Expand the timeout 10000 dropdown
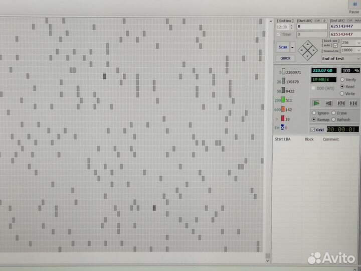 pyautogui.click(x=358, y=50)
